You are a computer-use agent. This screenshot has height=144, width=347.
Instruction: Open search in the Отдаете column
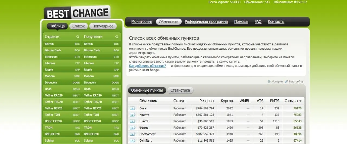[x=78, y=37]
